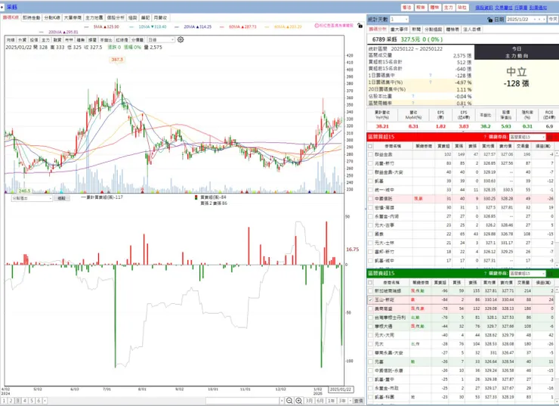Switch to the 分點K線 tab
Viewport: 559px width, 406px height.
pos(52,17)
